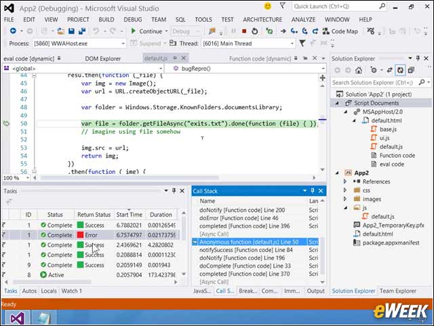Screen dimensions: 434x326
Task: Click the Visual Studio taskbar icon
Action: 17,318
